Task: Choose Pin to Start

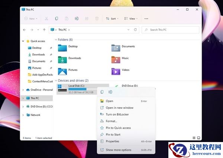Action: point(126,135)
